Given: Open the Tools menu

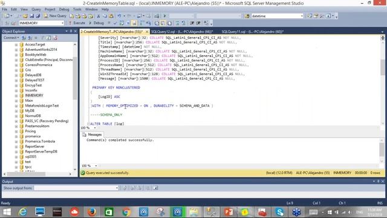Looking at the screenshot, I should click(77, 9).
